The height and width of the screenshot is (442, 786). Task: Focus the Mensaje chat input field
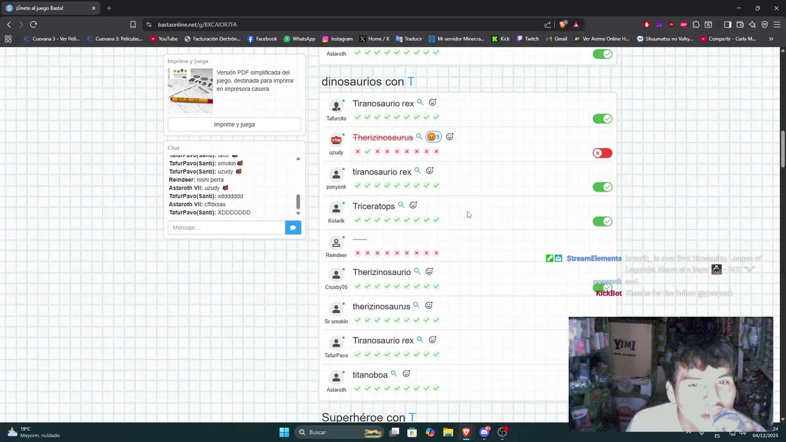[226, 228]
